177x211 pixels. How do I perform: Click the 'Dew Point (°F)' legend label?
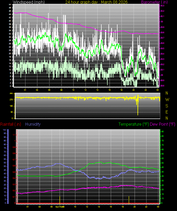pyautogui.click(x=163, y=124)
